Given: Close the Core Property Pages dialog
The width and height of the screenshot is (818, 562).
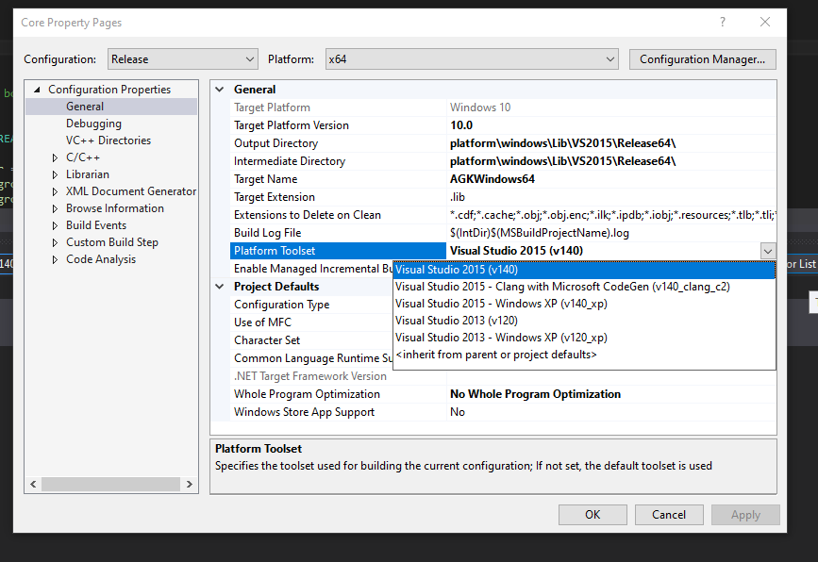Looking at the screenshot, I should coord(765,22).
